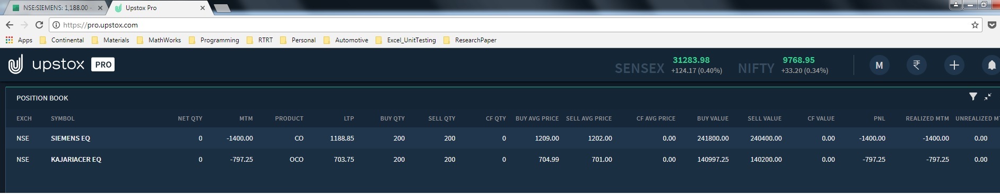Reload the page
The width and height of the screenshot is (1000, 194).
(x=39, y=25)
